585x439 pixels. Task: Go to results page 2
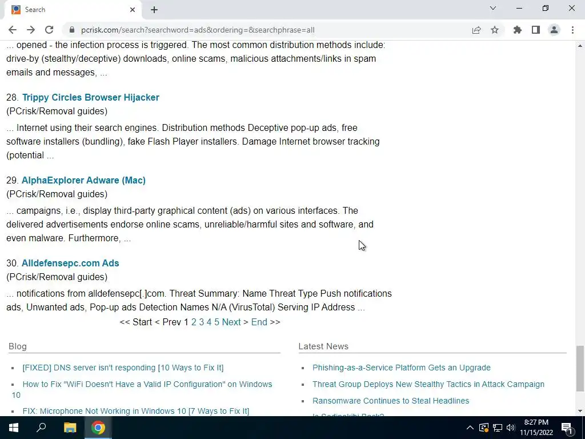[x=194, y=322]
